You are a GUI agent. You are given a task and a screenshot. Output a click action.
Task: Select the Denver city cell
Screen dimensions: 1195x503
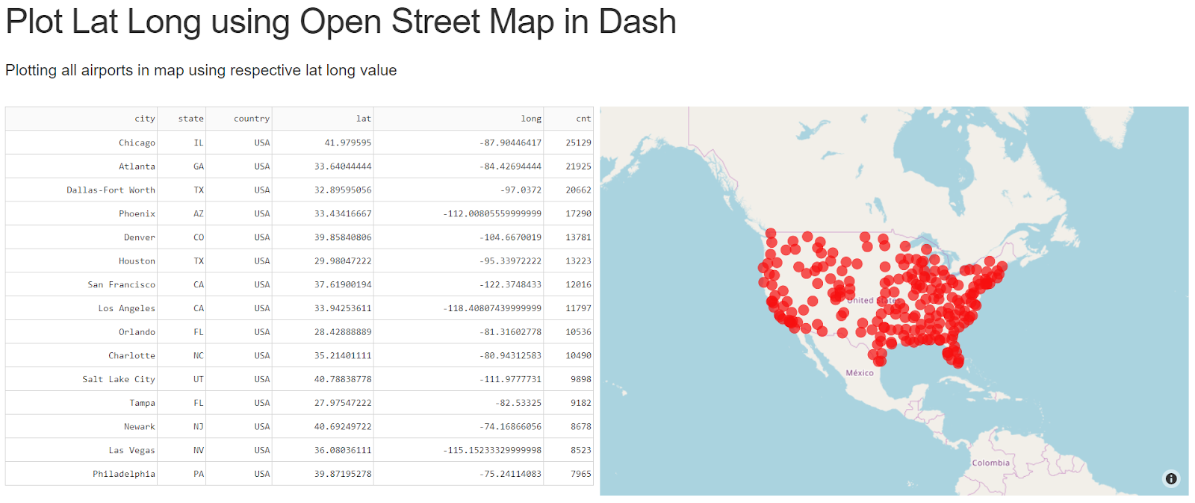pyautogui.click(x=81, y=237)
